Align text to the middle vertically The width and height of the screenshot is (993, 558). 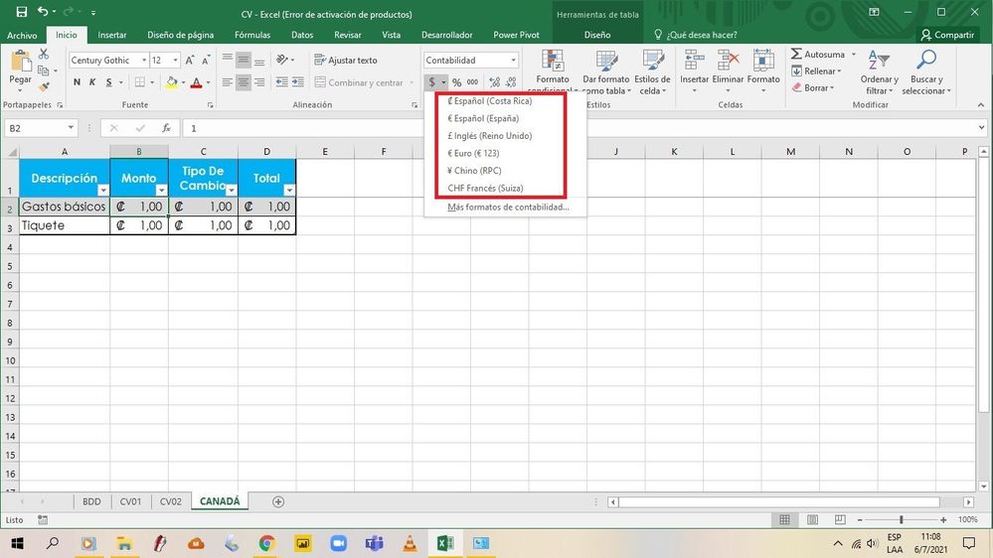click(x=244, y=61)
